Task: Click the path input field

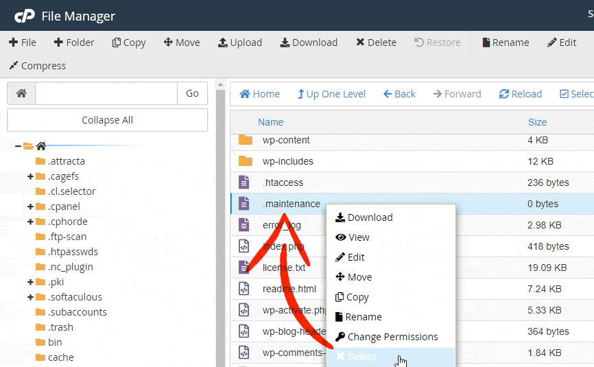Action: pyautogui.click(x=106, y=93)
